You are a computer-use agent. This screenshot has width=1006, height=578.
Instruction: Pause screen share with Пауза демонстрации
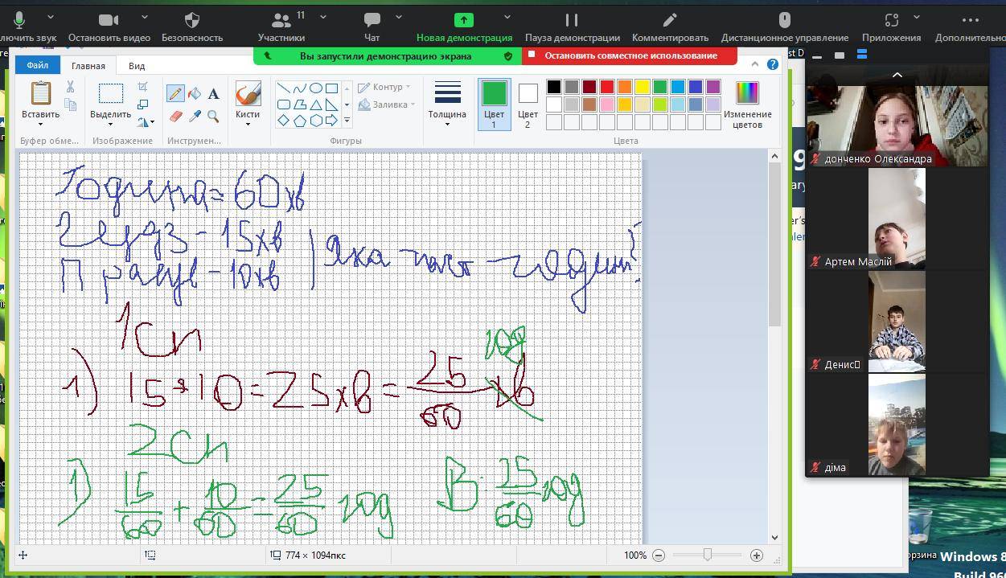click(x=572, y=20)
